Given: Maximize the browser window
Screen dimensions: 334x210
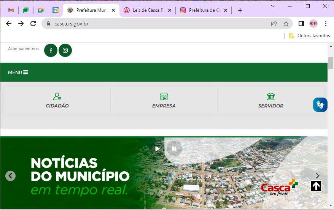Looking at the screenshot, I should tap(308, 6).
